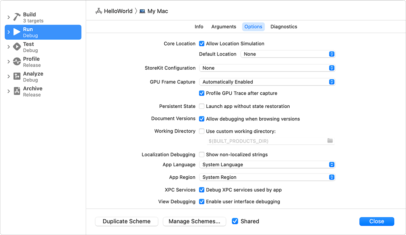Image resolution: width=406 pixels, height=235 pixels.
Task: Select the Profile waveform icon
Action: (x=17, y=62)
